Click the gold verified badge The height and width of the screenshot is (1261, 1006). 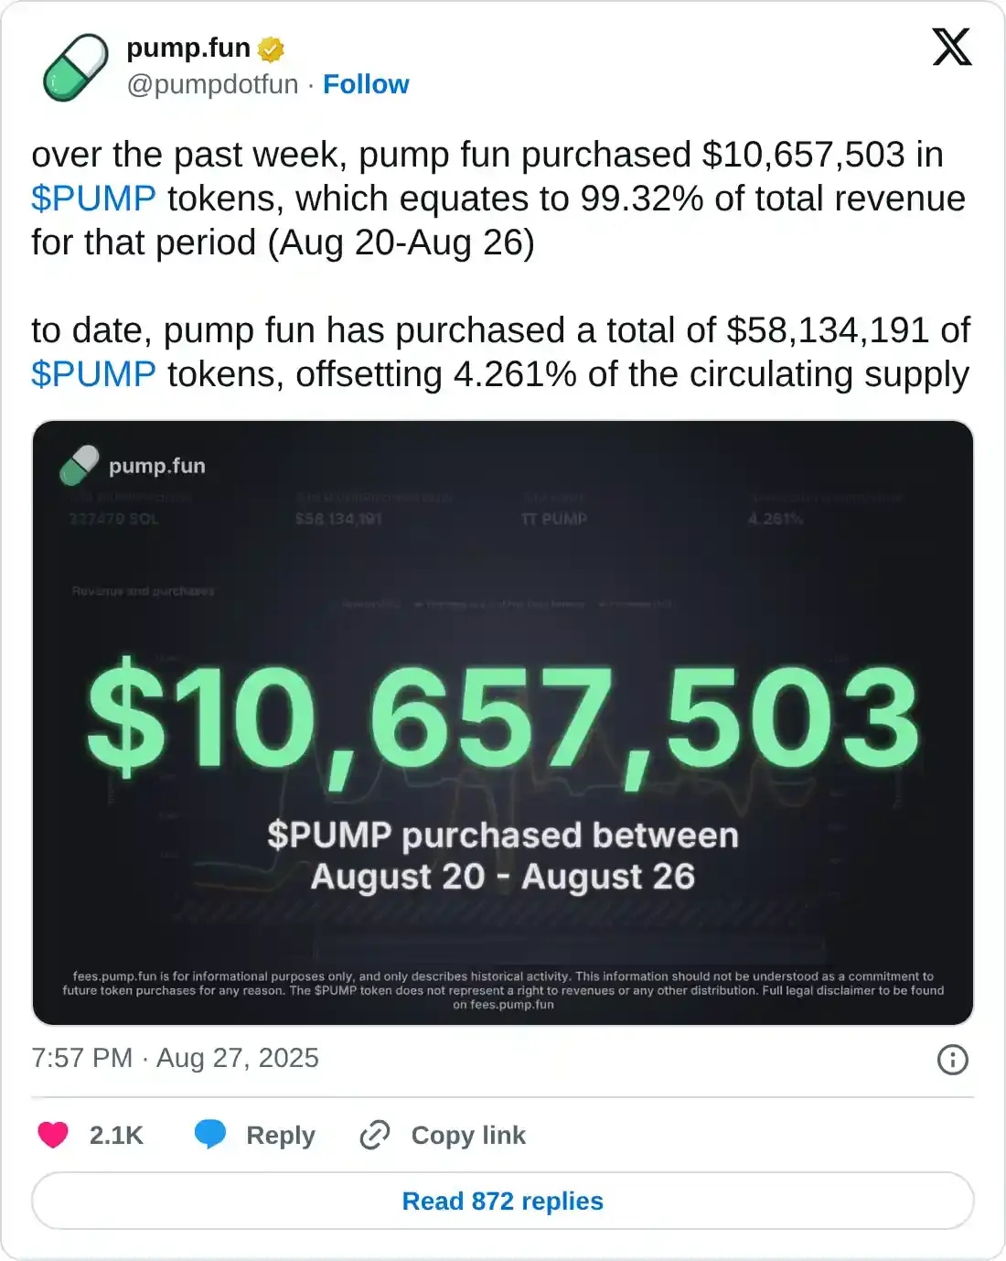click(271, 48)
